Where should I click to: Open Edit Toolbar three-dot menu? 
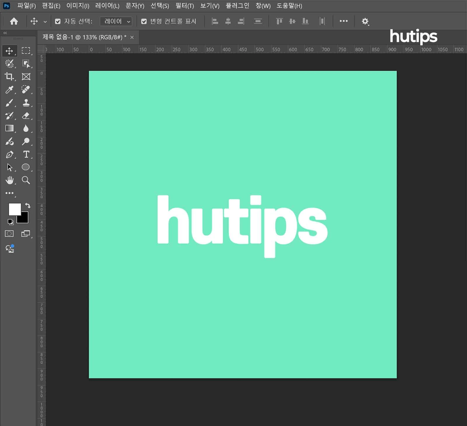pyautogui.click(x=9, y=193)
